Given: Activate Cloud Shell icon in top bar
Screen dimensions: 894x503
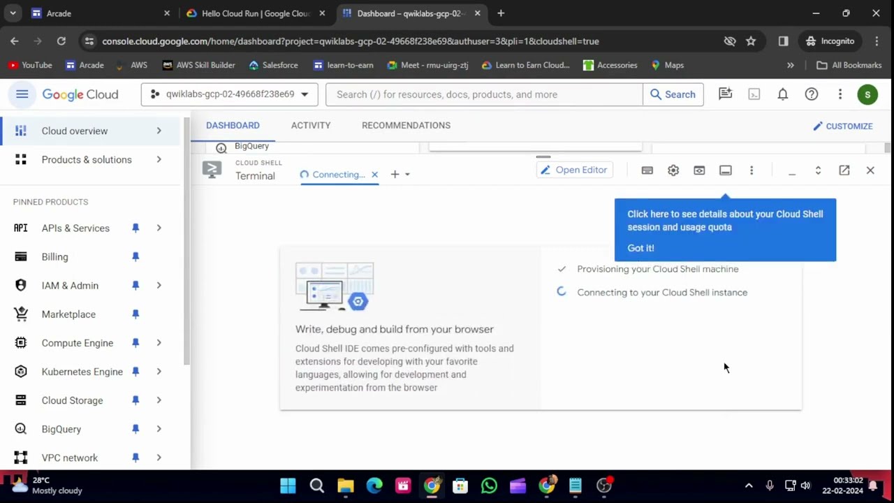Looking at the screenshot, I should point(754,94).
